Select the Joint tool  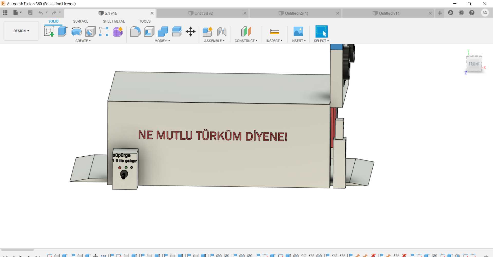coord(222,32)
